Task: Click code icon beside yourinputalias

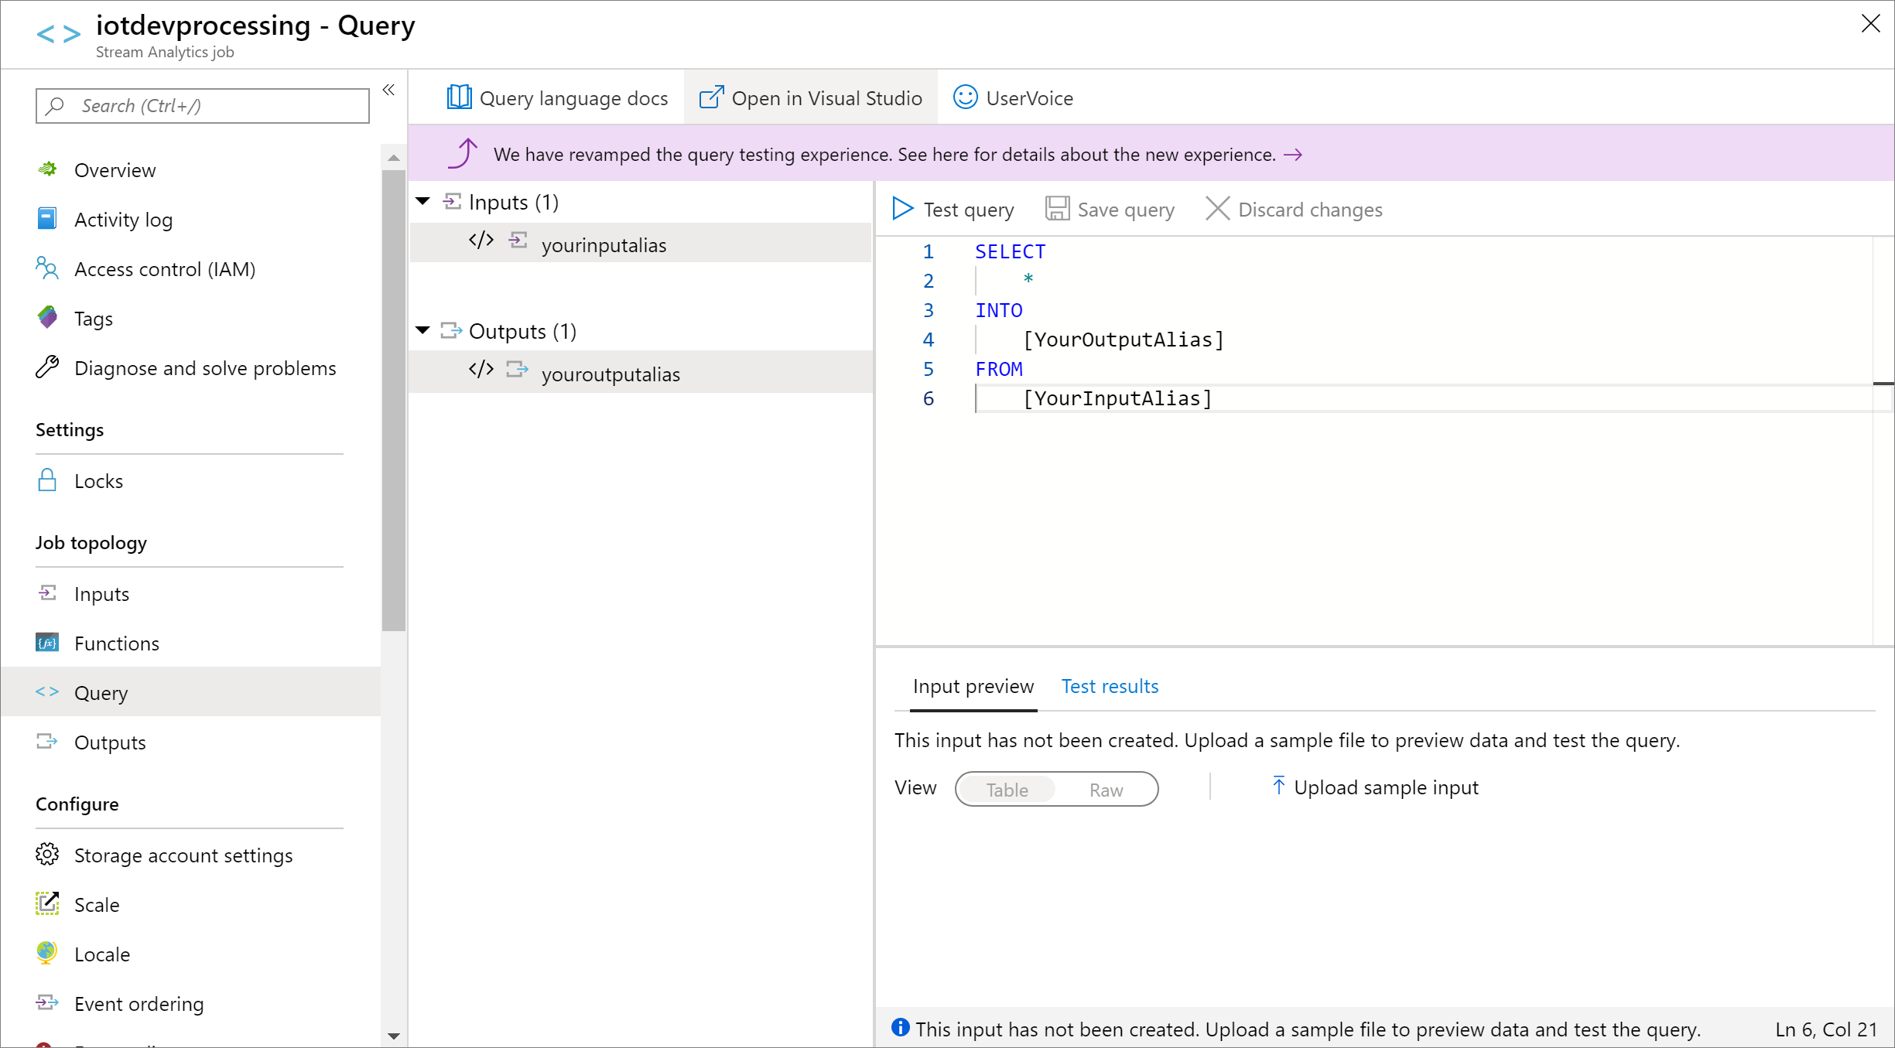Action: point(481,241)
